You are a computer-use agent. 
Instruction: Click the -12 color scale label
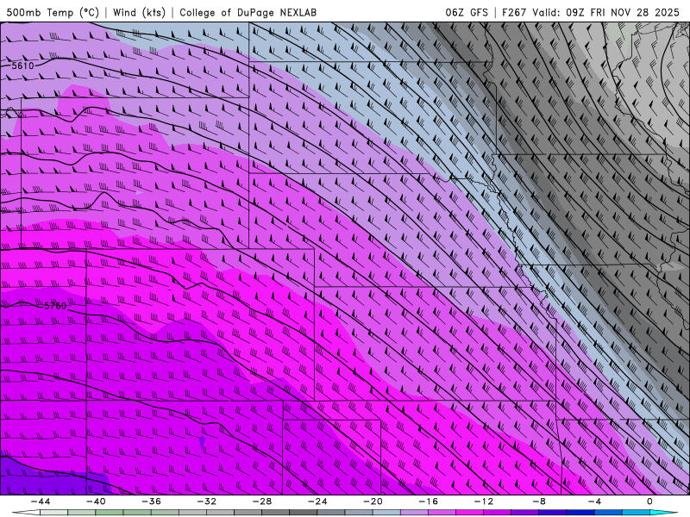click(484, 501)
